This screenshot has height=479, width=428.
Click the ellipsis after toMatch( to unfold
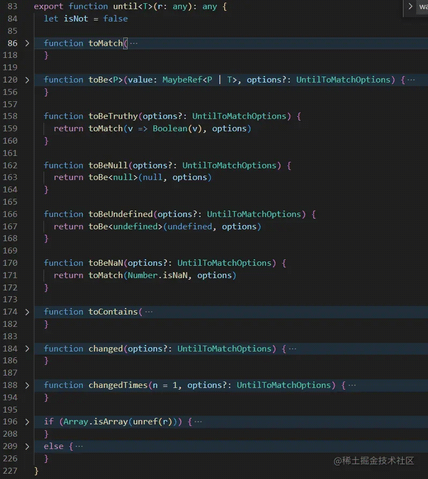click(x=134, y=43)
